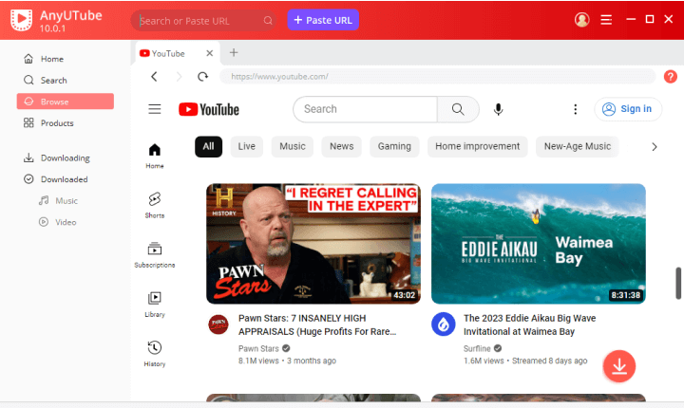Open the Pawn Stars video title link

coord(317,325)
